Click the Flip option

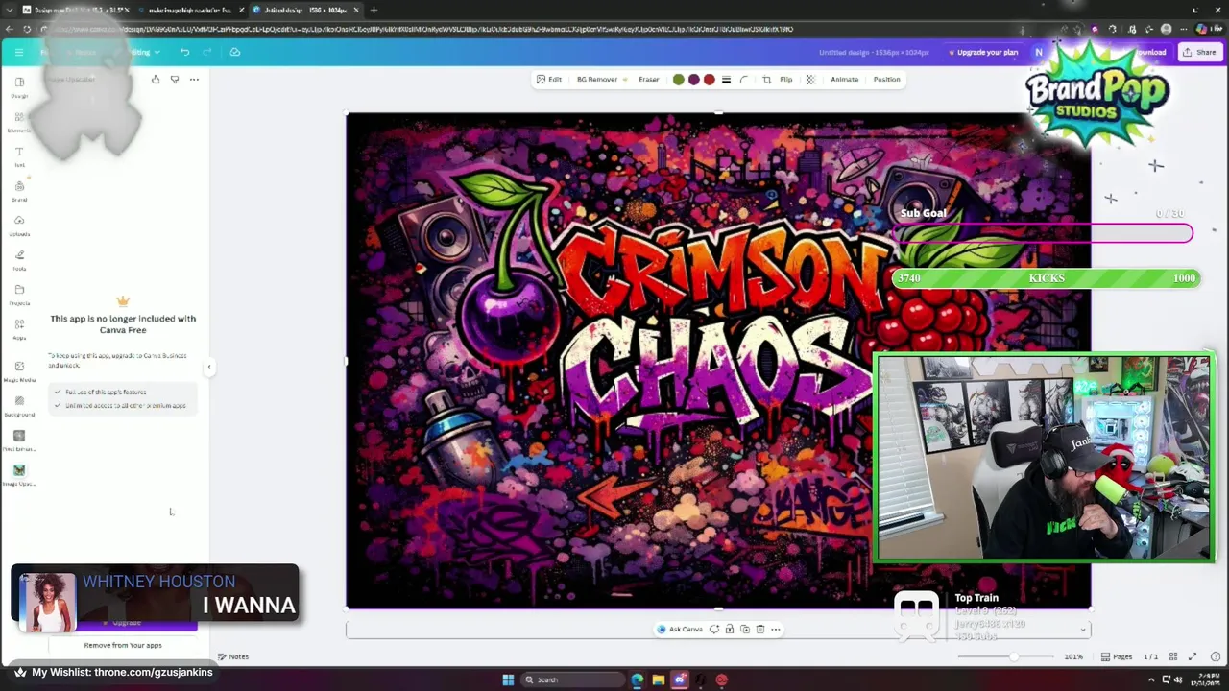786,80
